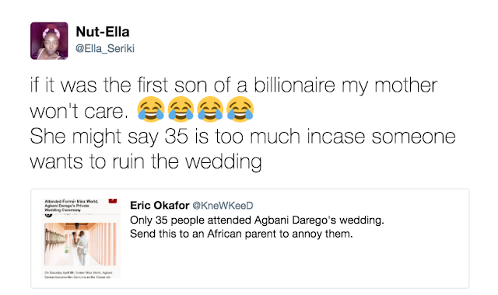
Task: Open Nut-Ella's profile picture
Action: 49,41
